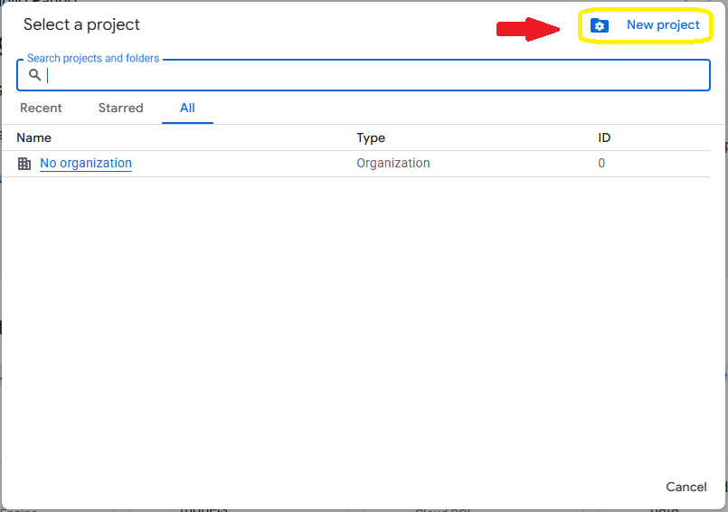
Task: Click the red arrow annotation
Action: [528, 29]
